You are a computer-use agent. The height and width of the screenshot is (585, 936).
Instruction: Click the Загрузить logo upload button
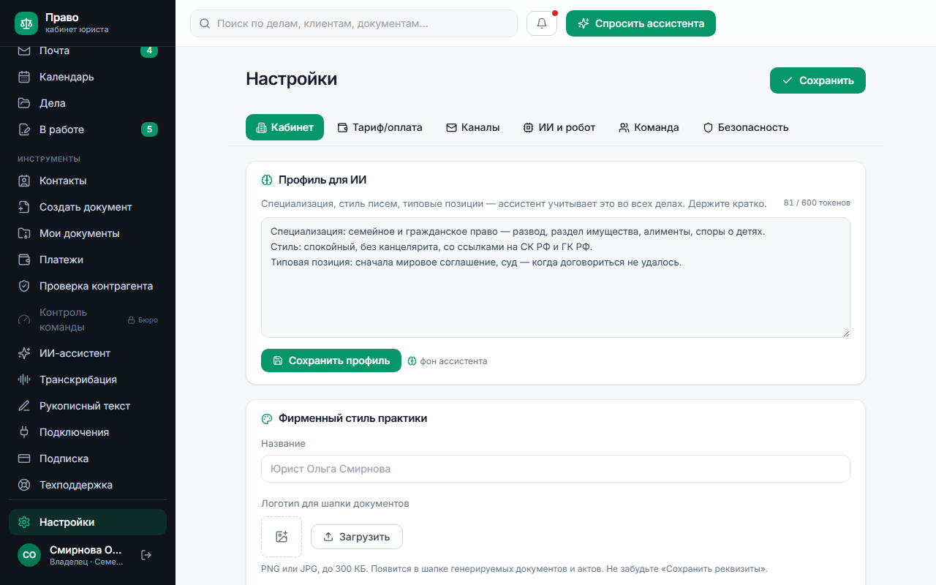[357, 537]
